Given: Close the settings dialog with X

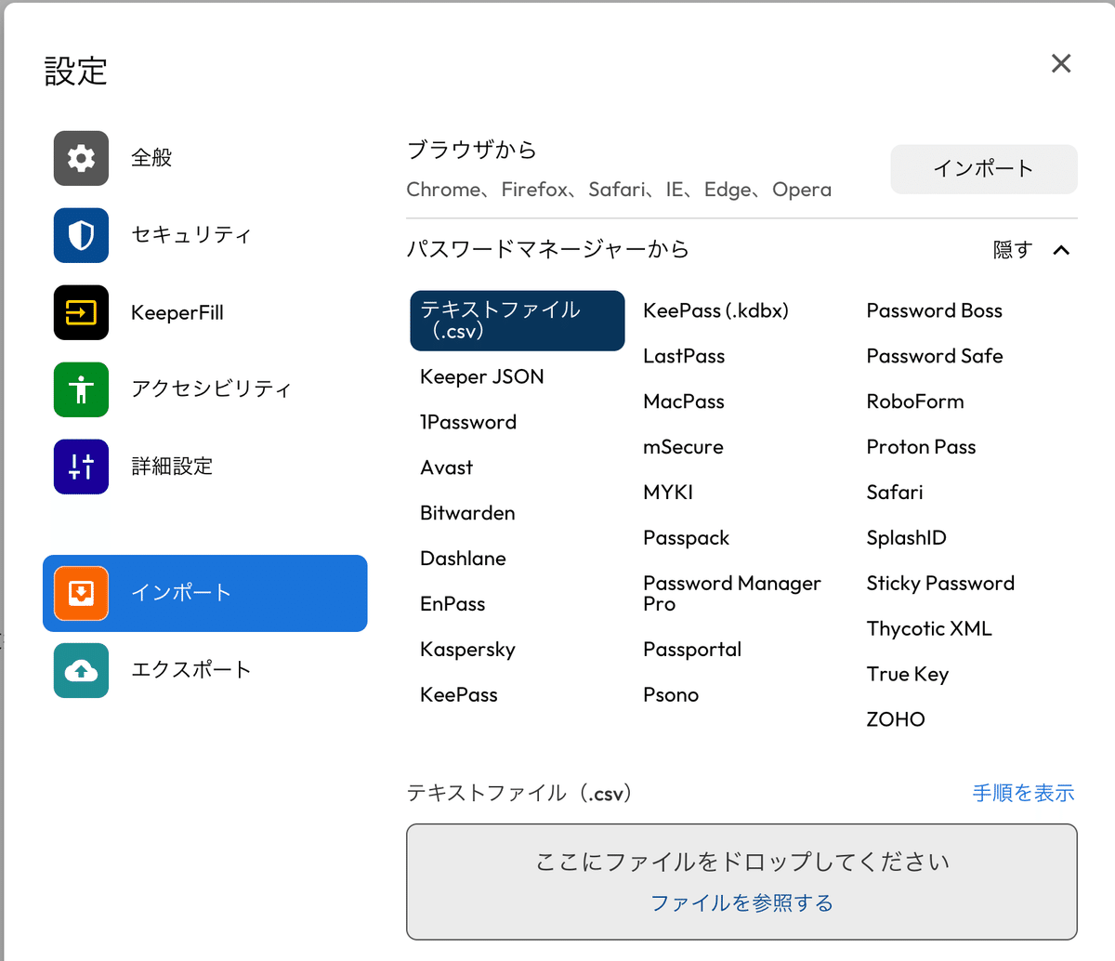Looking at the screenshot, I should click(1061, 63).
